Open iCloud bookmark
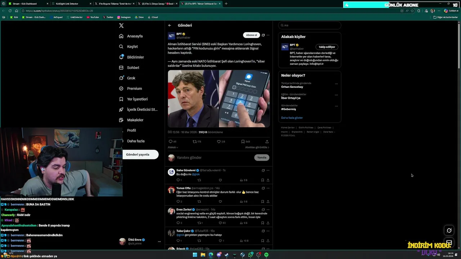461x259 pixels. coord(153,17)
